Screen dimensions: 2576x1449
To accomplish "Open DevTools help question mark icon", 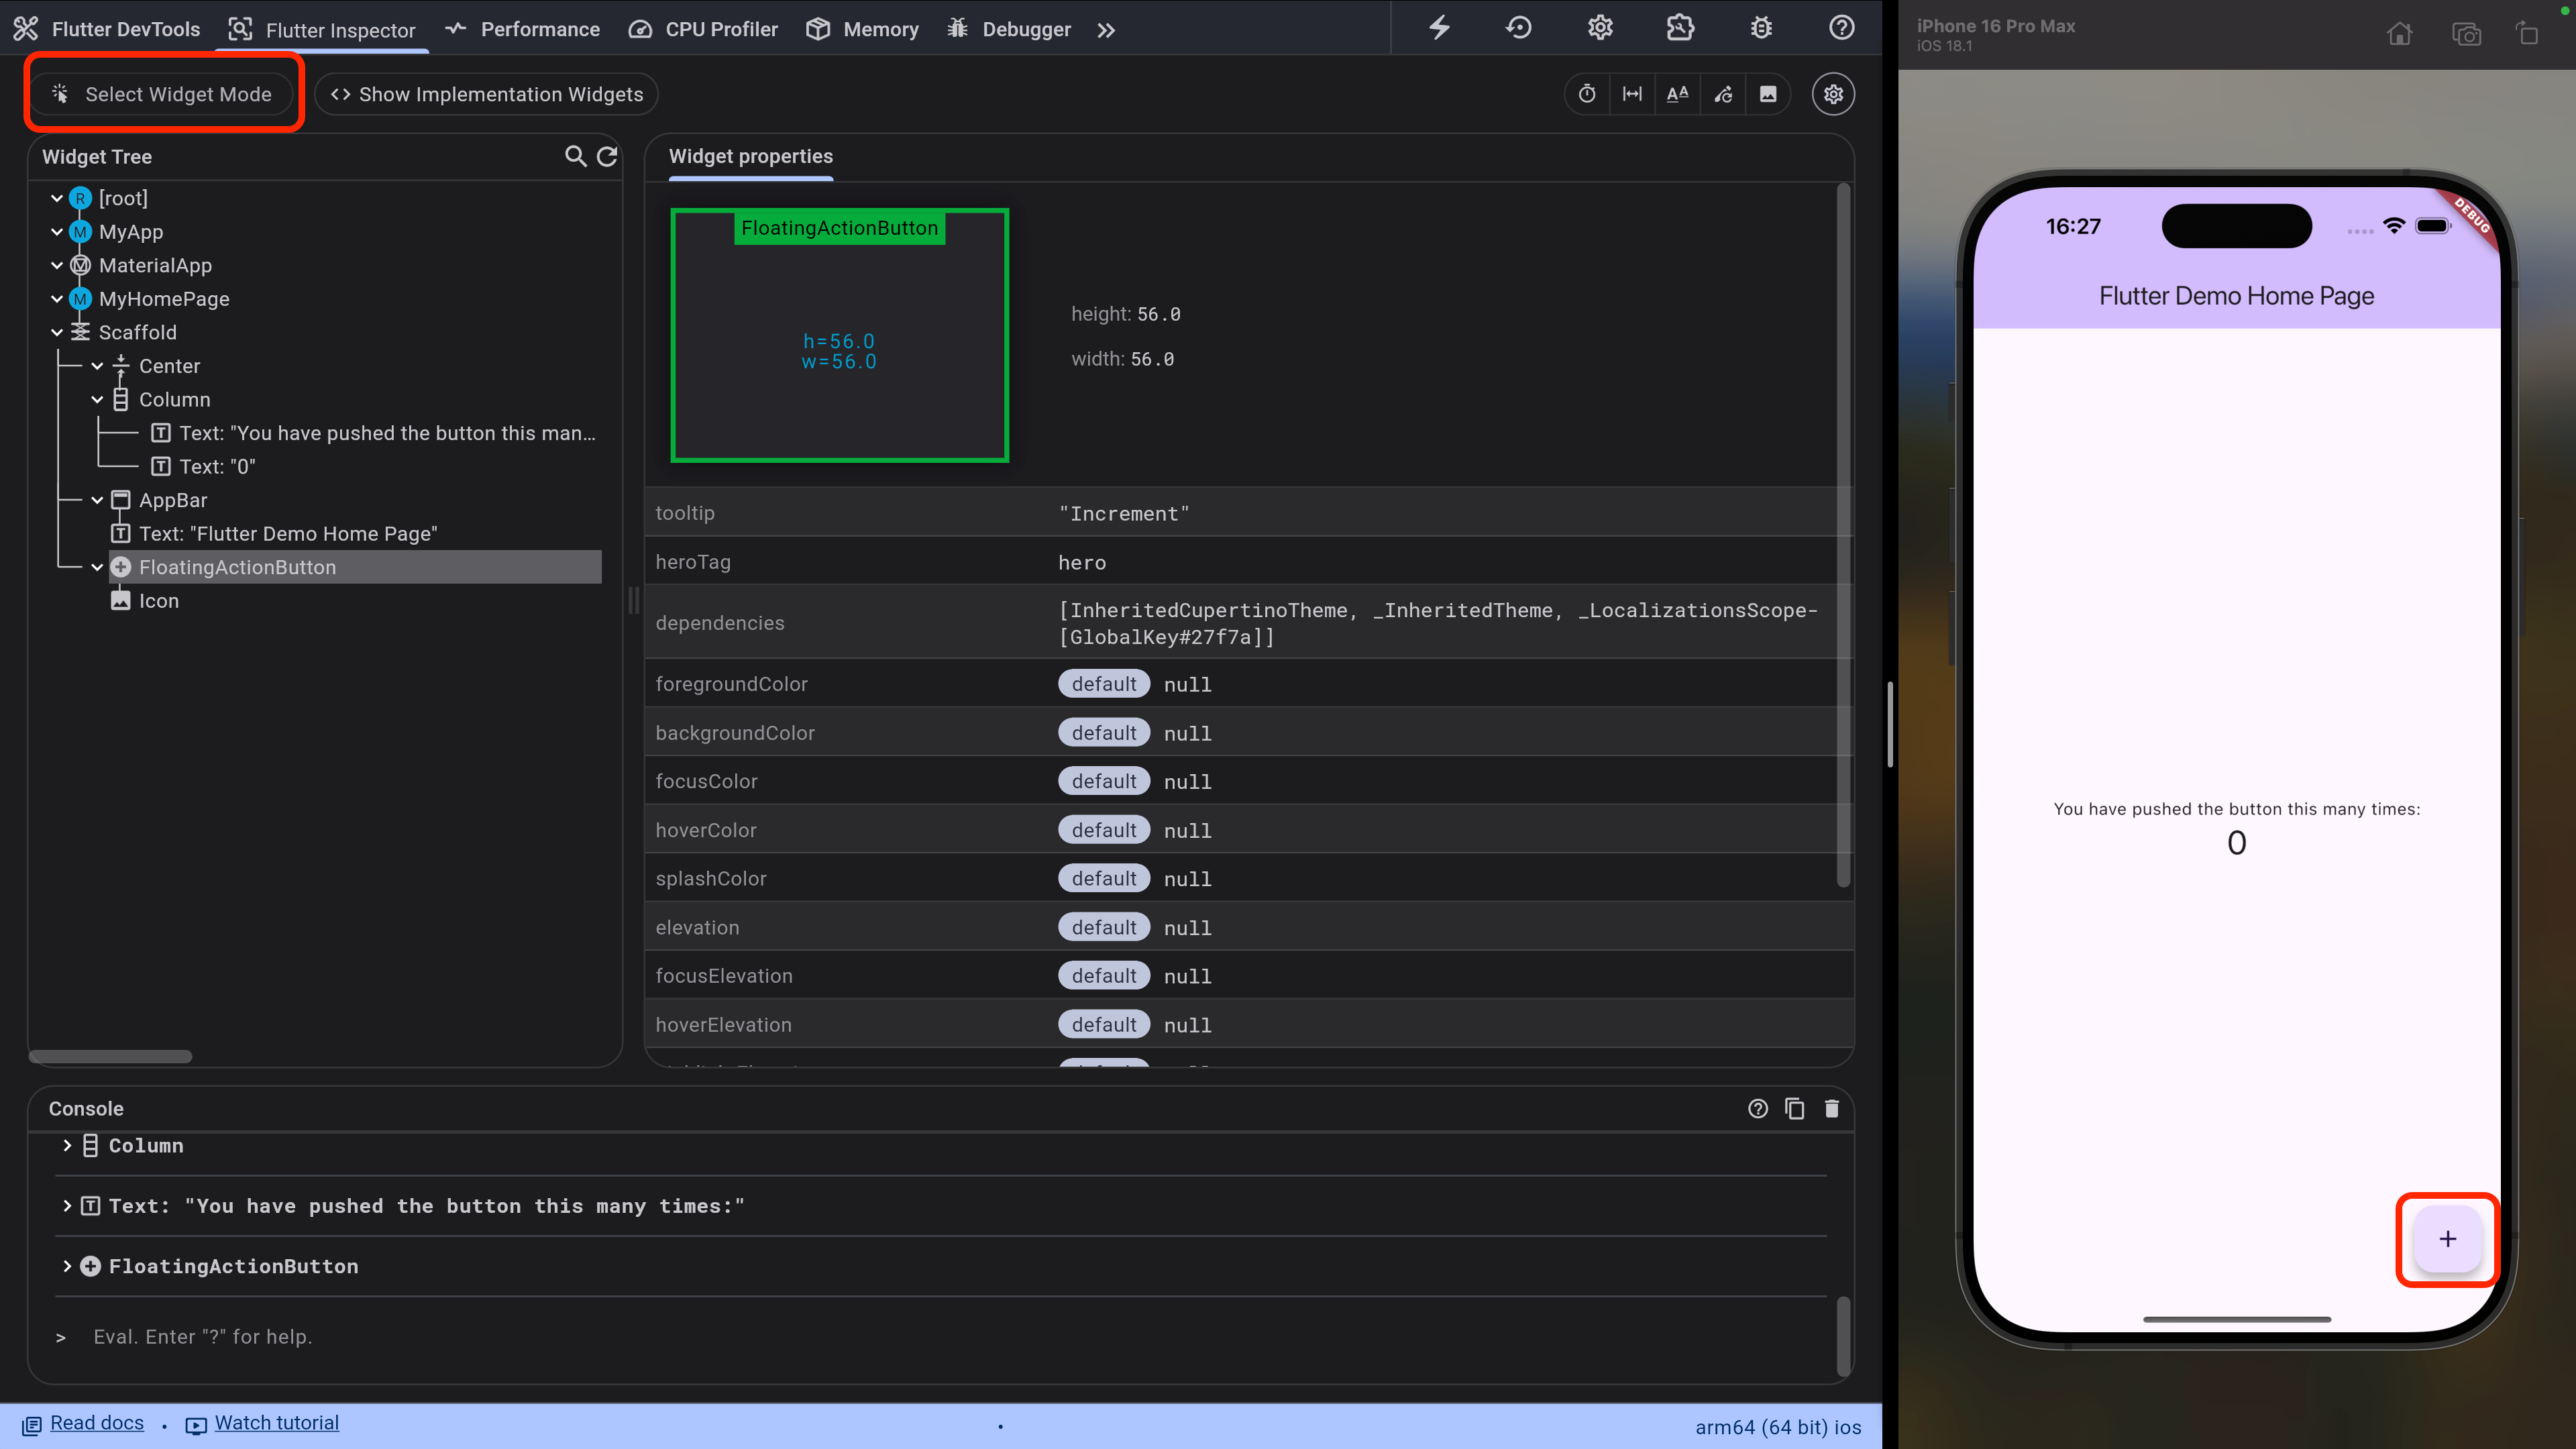I will [x=1841, y=28].
